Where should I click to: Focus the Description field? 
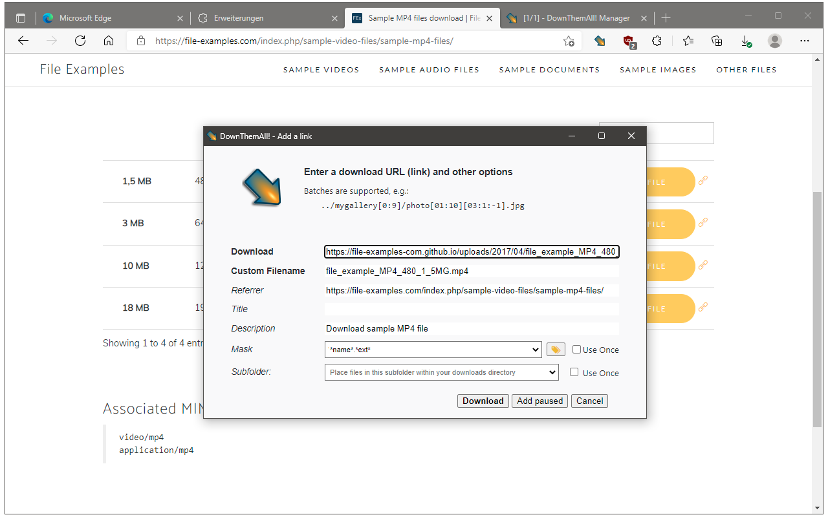point(472,328)
